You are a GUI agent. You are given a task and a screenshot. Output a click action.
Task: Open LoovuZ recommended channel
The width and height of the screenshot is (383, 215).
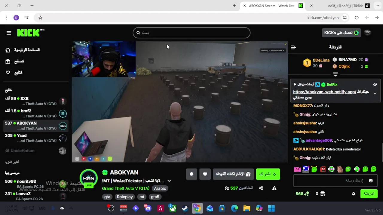(x=36, y=196)
